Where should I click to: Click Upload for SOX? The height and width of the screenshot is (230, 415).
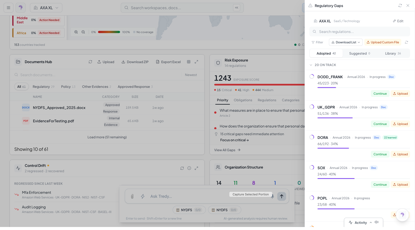tap(400, 185)
